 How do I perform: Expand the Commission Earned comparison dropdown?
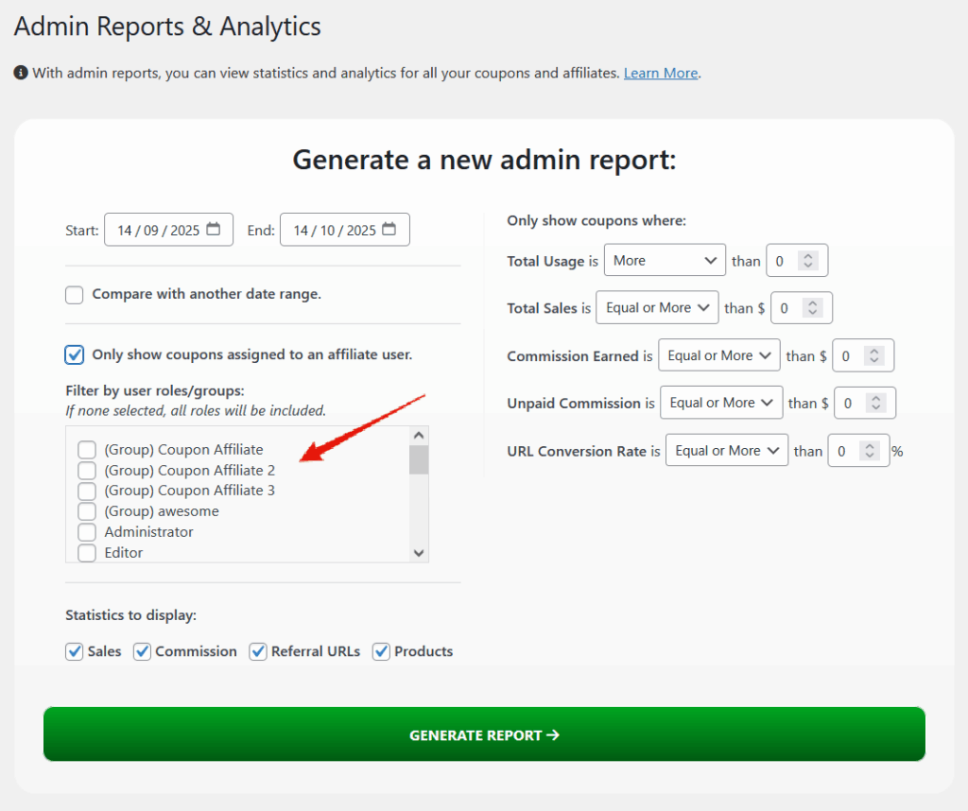point(718,355)
